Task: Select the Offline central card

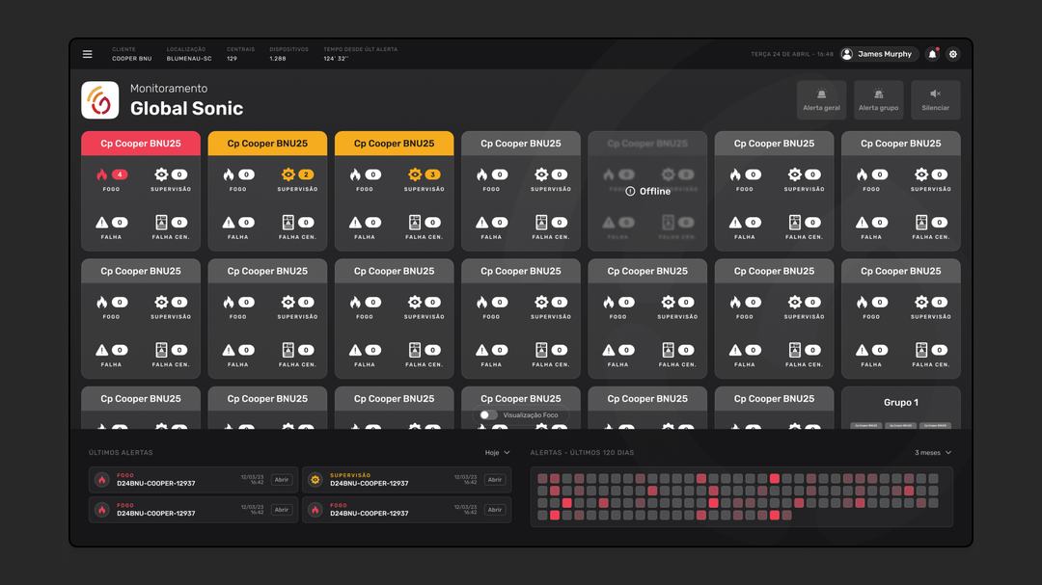Action: pyautogui.click(x=647, y=192)
